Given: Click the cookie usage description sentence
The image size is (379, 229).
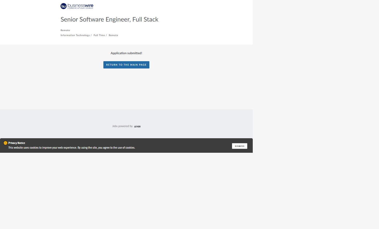Looking at the screenshot, I should 71,148.
